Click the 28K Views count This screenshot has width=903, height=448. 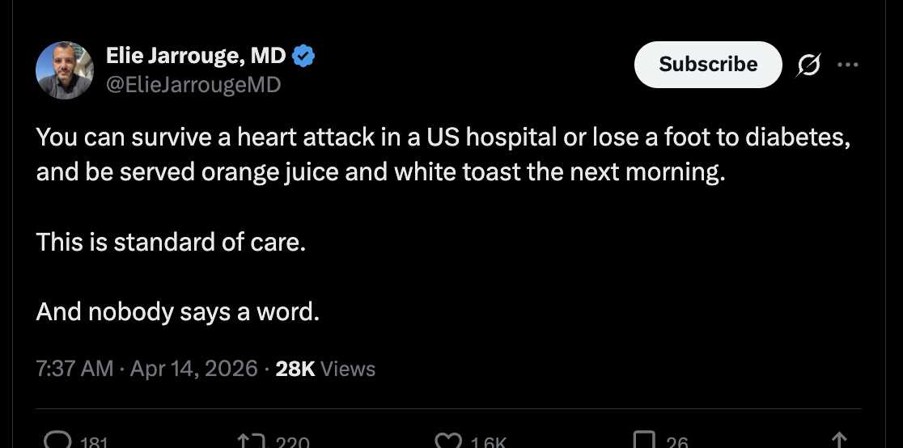[x=325, y=369]
